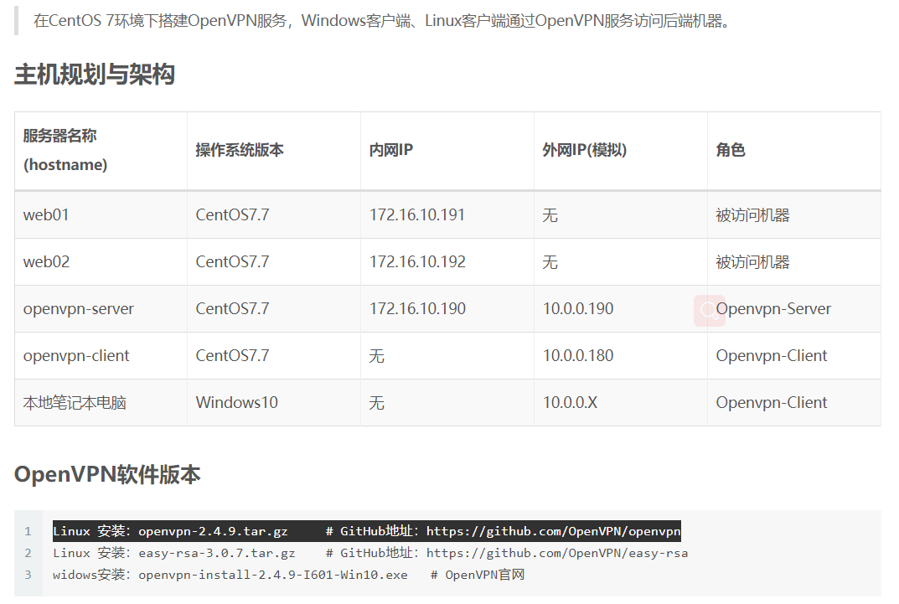Click the easy-rsa-3.0.7.tar.gz code line
This screenshot has height=604, width=899.
370,553
